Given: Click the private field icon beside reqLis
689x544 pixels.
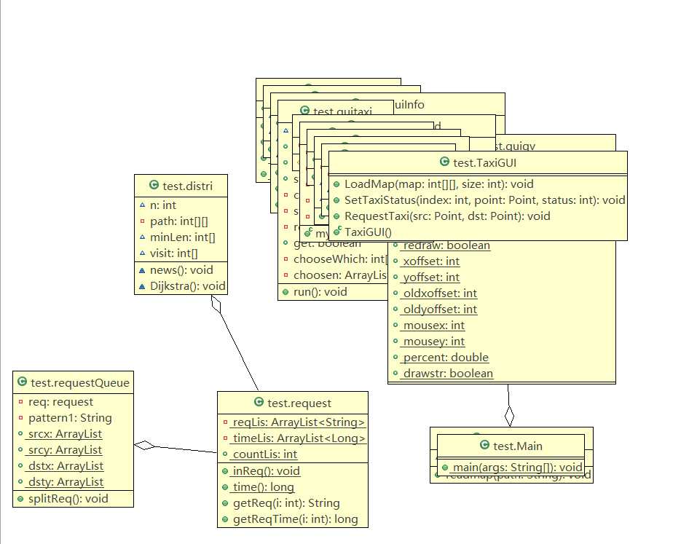Looking at the screenshot, I should (x=226, y=422).
